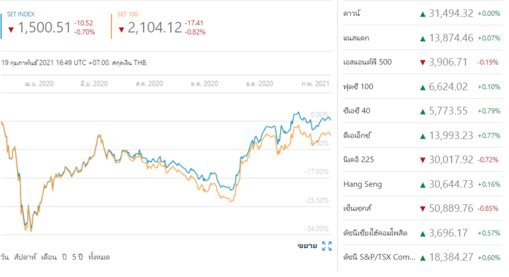Click the ธ.ค. 2020 date on the timeline
The width and height of the screenshot is (509, 277).
259,83
